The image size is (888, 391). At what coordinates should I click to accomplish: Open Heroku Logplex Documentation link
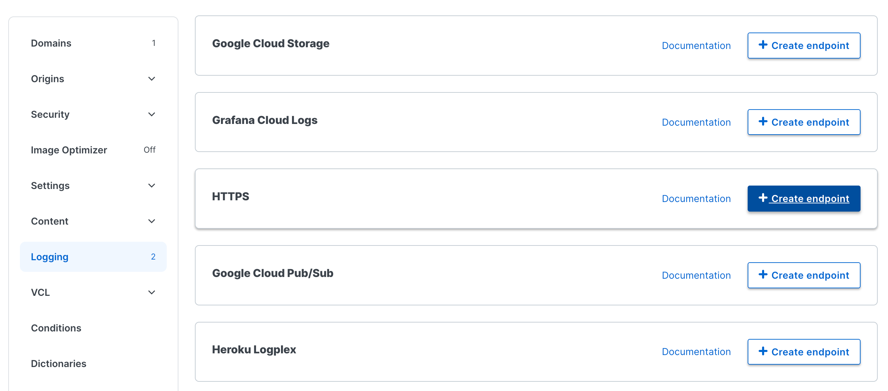pyautogui.click(x=696, y=352)
